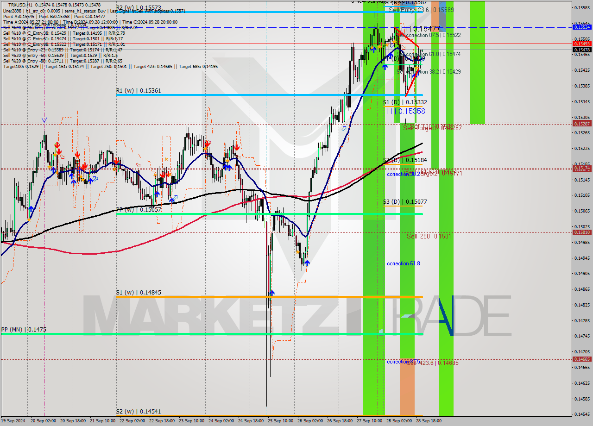Image resolution: width=593 pixels, height=426 pixels.
Task: Click the blue 'correction 61.8' label
Action: [404, 263]
